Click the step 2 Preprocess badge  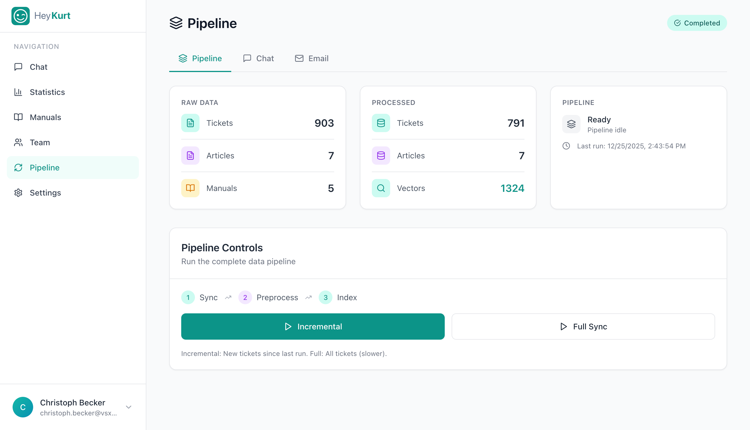[245, 297]
